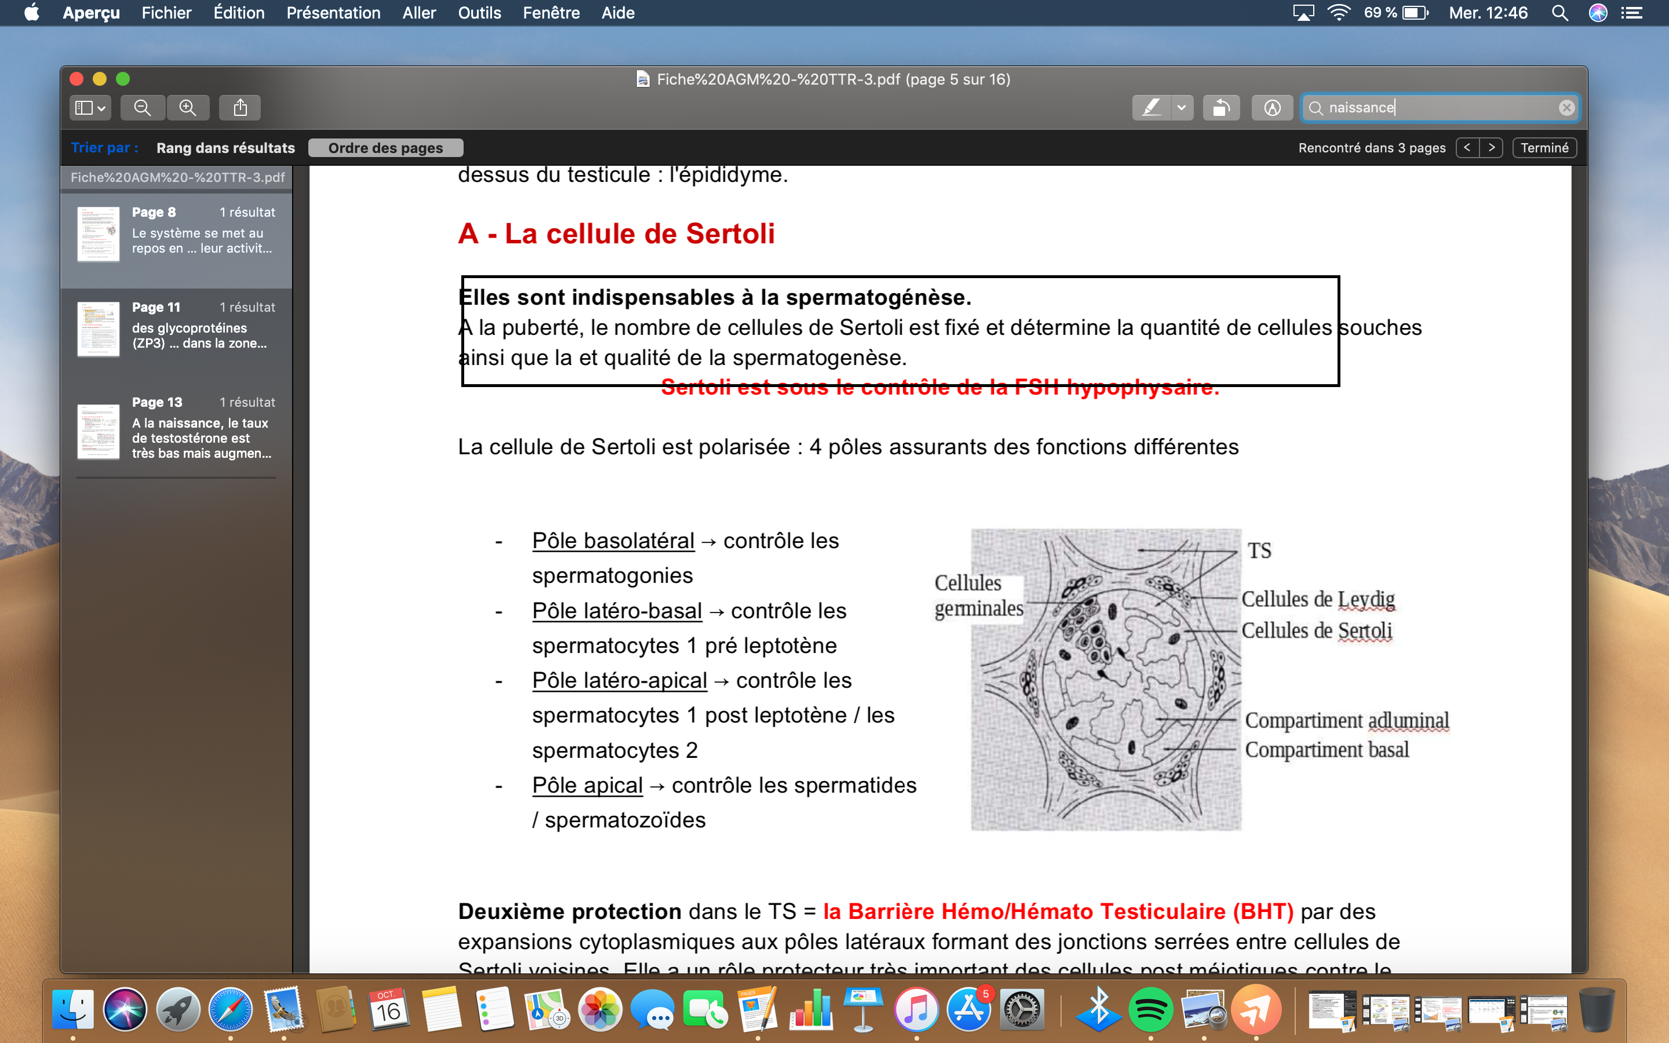Expand highlight color dropdown arrow
1669x1043 pixels.
1182,108
